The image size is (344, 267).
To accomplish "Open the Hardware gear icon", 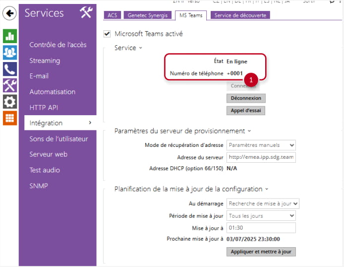I will (x=10, y=102).
